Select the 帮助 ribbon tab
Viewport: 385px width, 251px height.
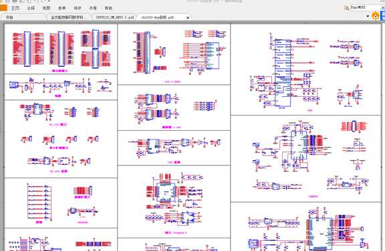(108, 8)
